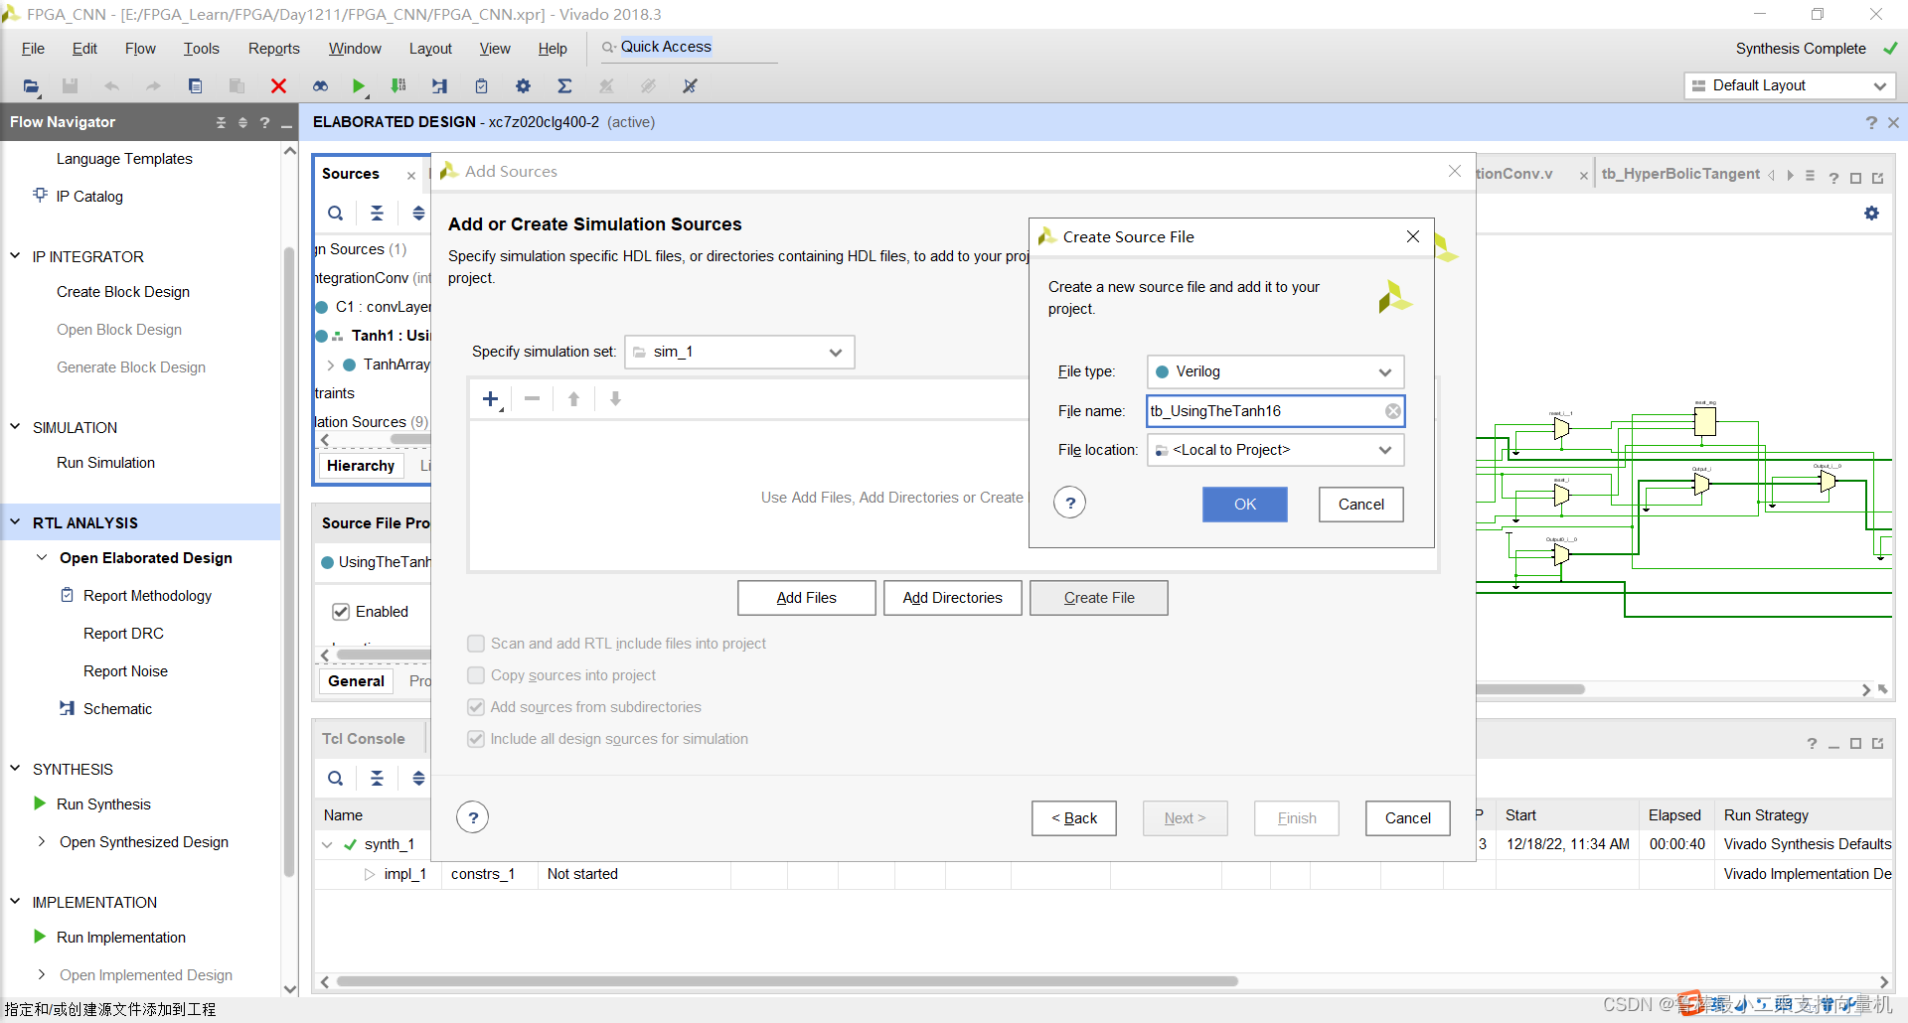Cancel the Add Sources wizard
The width and height of the screenshot is (1908, 1023).
1408,818
